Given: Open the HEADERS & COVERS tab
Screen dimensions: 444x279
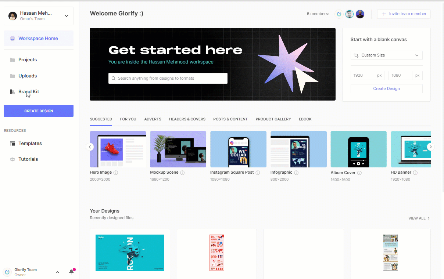Looking at the screenshot, I should 187,119.
